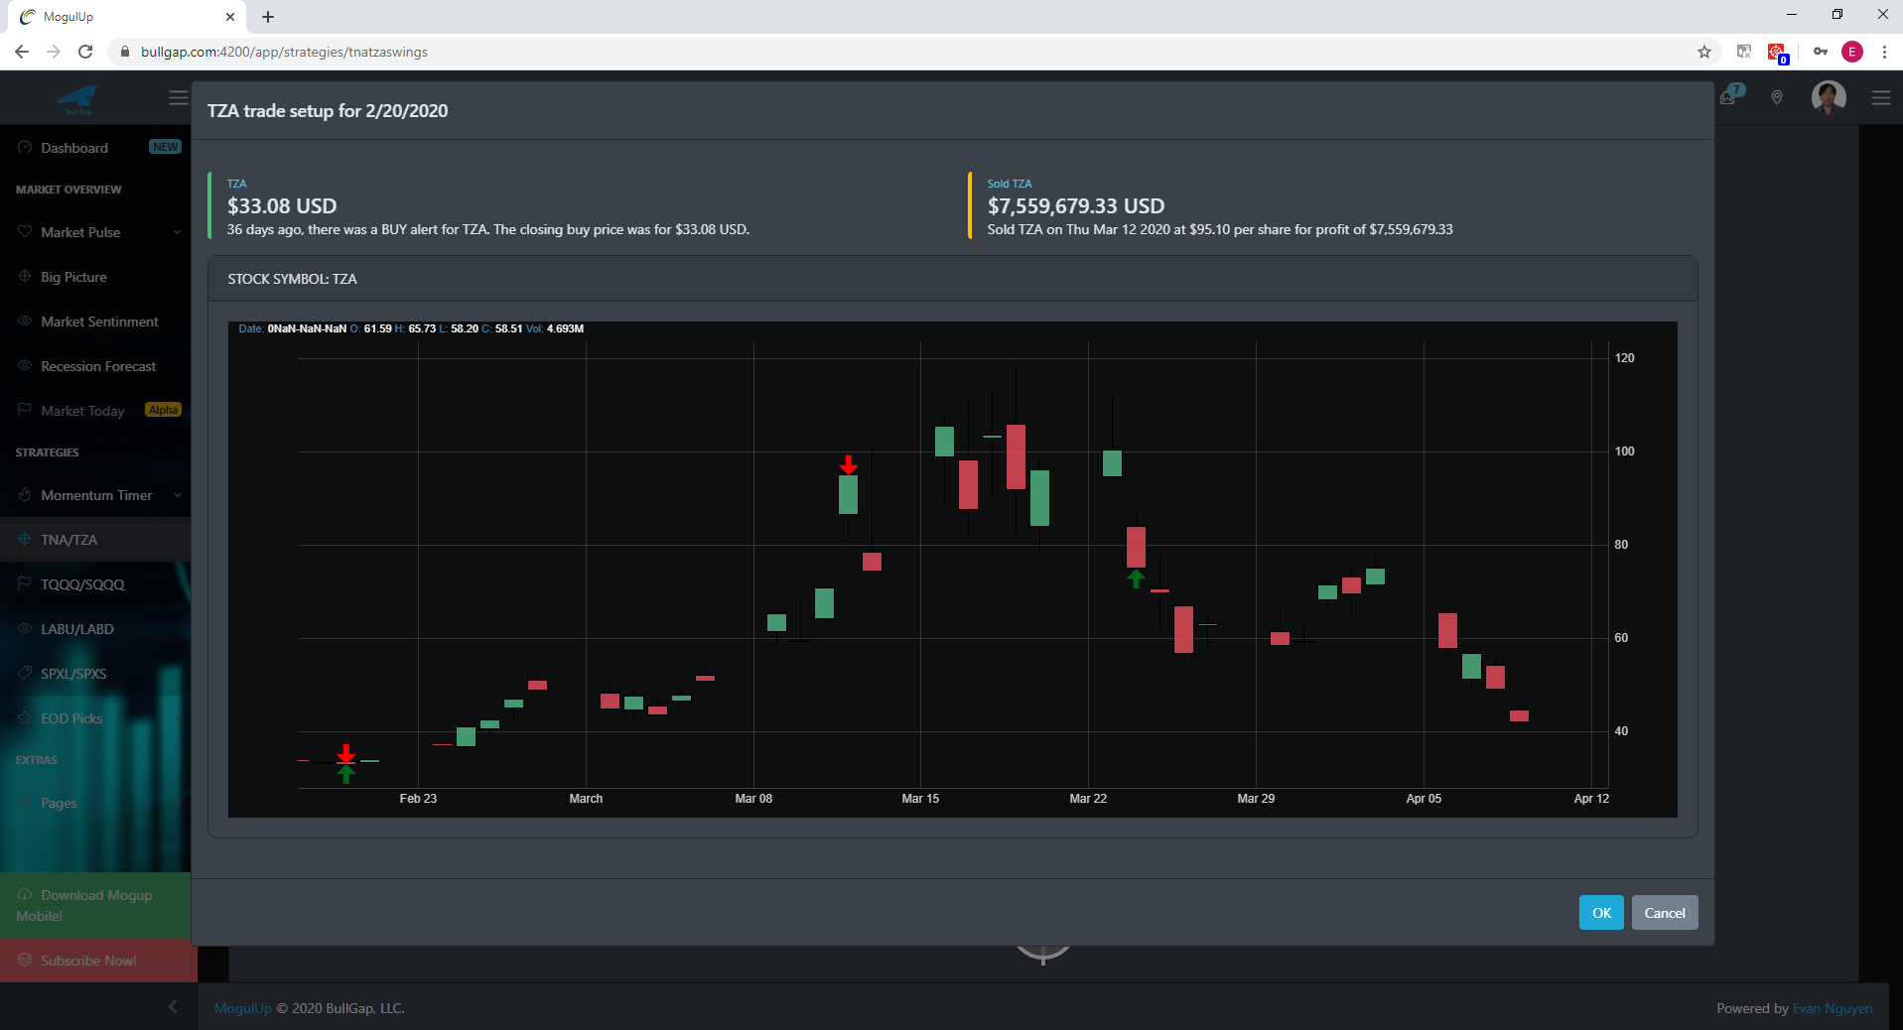Open Chrome three-dot menu

[1884, 52]
